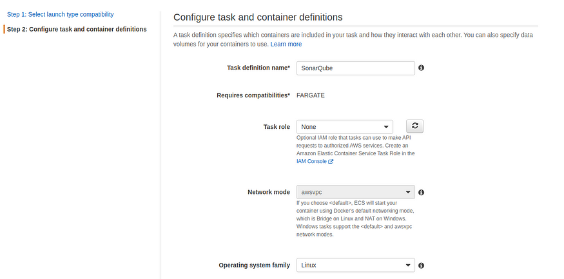Focus the SonarQube task definition name field
The height and width of the screenshot is (279, 564).
coord(355,68)
